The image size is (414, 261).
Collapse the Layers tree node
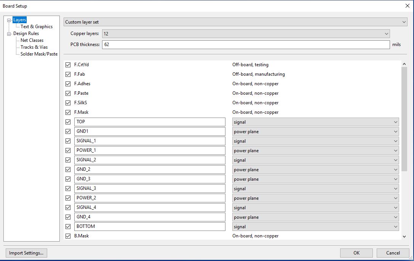tap(9, 20)
